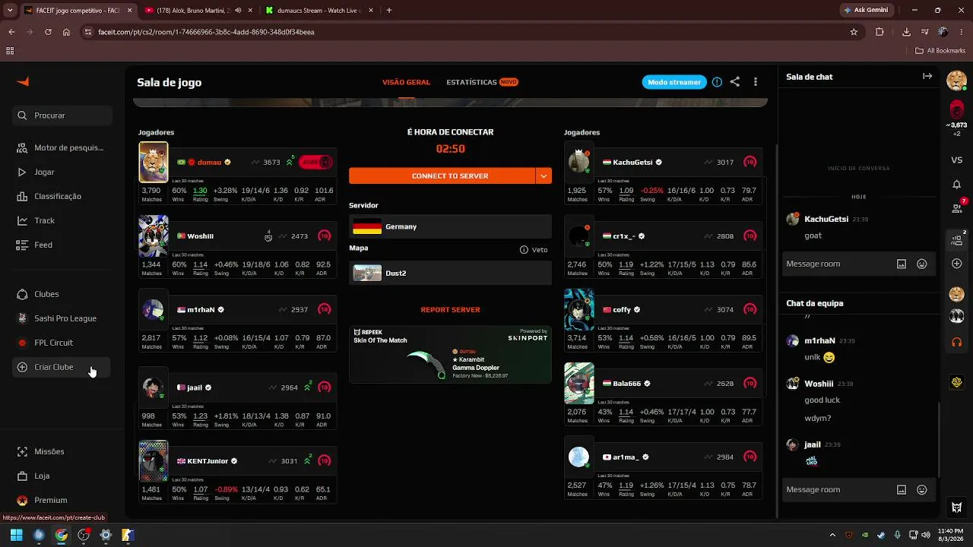973x547 pixels.
Task: Open Bala666's player avatar
Action: point(578,383)
